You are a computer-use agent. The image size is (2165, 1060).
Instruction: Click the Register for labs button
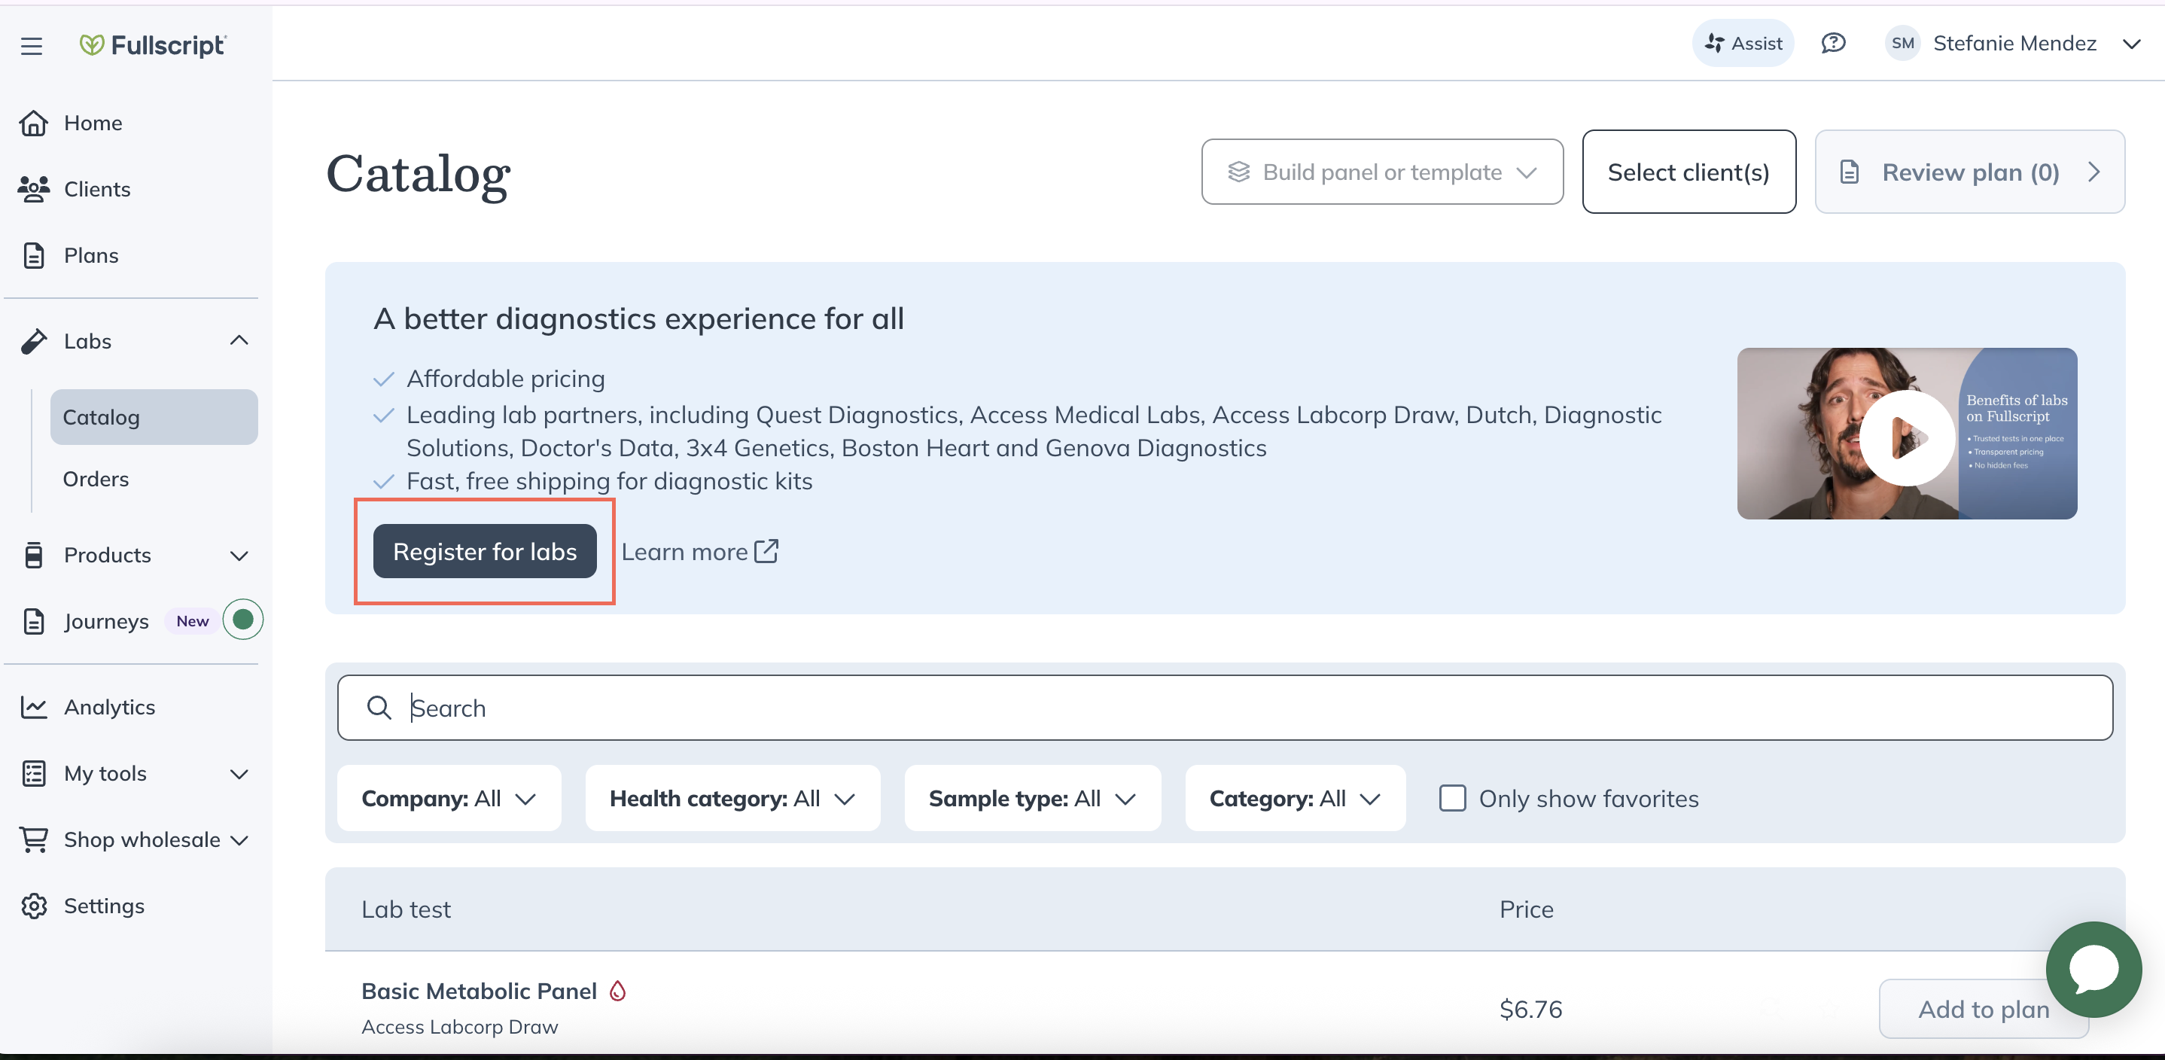click(x=485, y=551)
